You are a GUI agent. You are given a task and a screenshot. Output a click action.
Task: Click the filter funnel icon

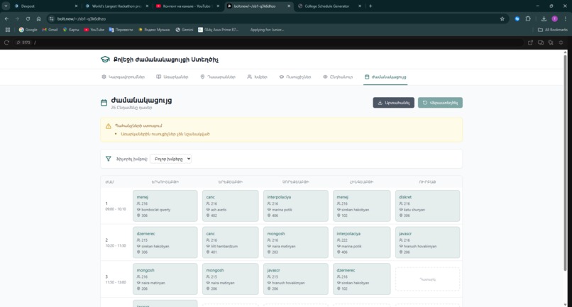tap(109, 159)
